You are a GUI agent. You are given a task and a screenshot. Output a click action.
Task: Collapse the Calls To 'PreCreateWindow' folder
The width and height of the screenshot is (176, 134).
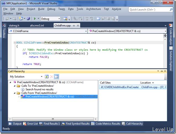click(15, 86)
